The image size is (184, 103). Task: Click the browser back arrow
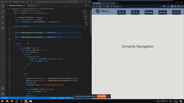click(94, 6)
